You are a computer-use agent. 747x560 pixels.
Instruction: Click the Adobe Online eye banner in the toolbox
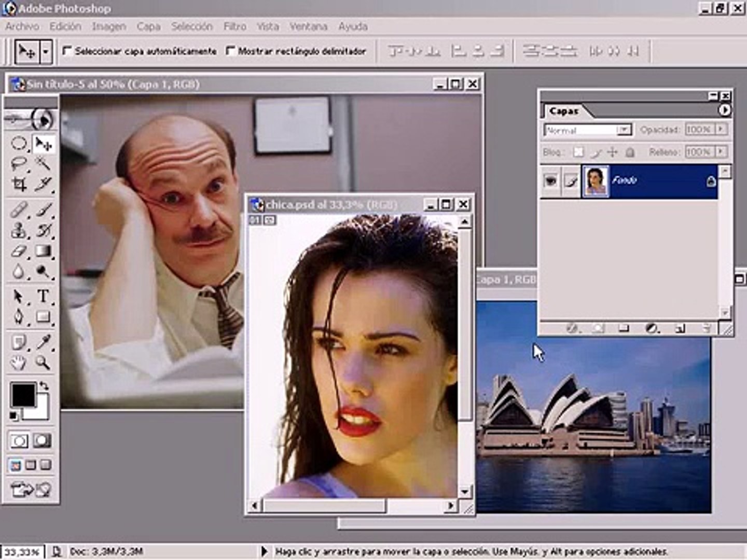[x=31, y=119]
